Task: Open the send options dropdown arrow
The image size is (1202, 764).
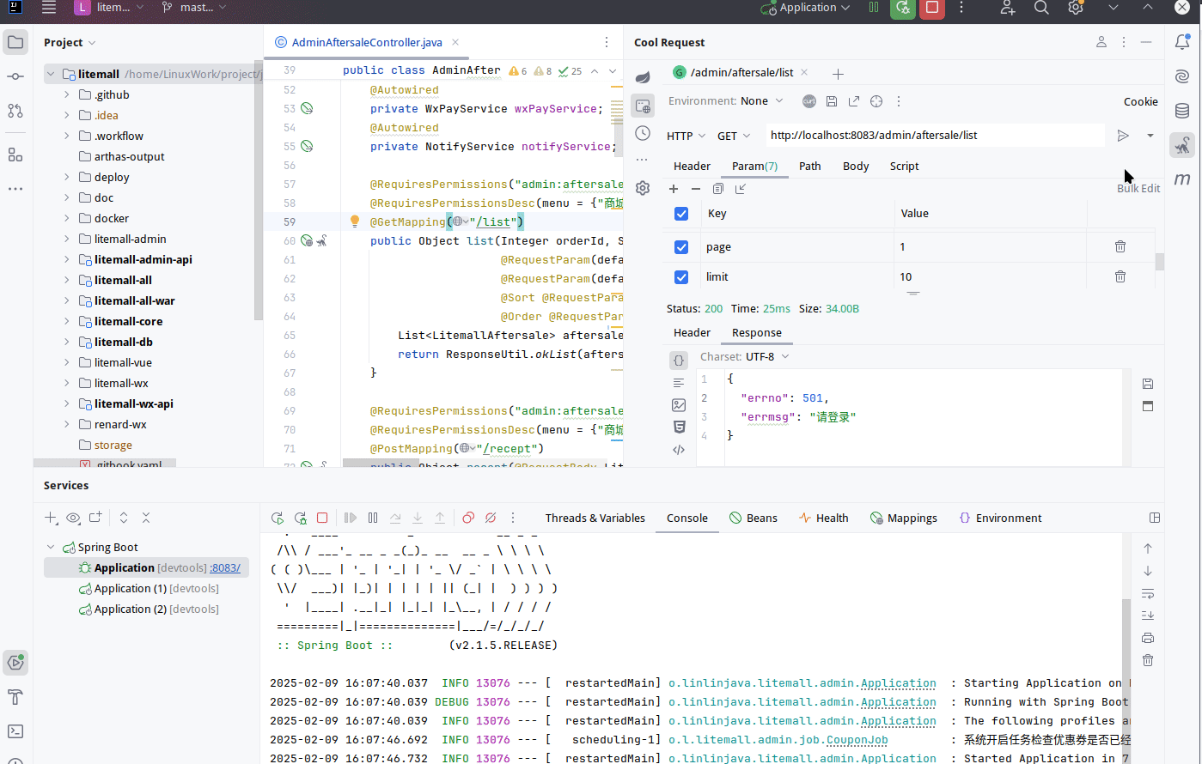Action: [1150, 136]
